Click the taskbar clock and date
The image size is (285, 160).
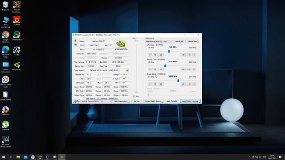[272, 157]
